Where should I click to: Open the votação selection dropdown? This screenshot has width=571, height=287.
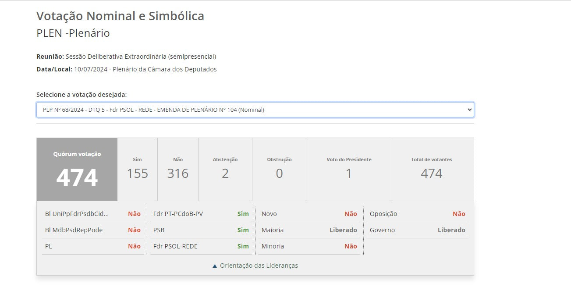pos(254,110)
